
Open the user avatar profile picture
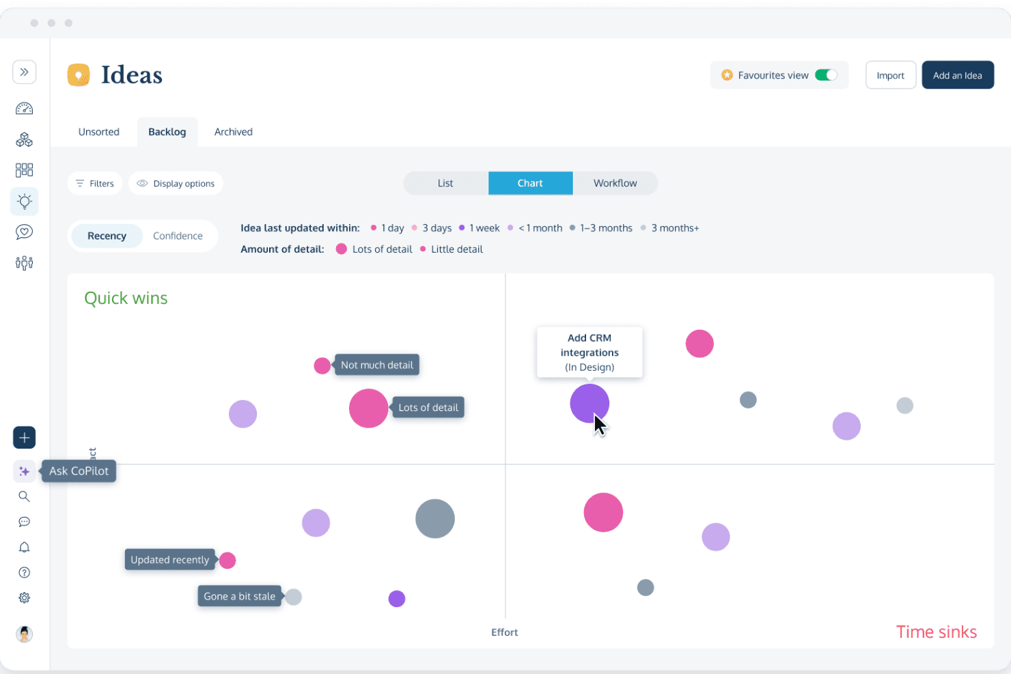pyautogui.click(x=24, y=634)
